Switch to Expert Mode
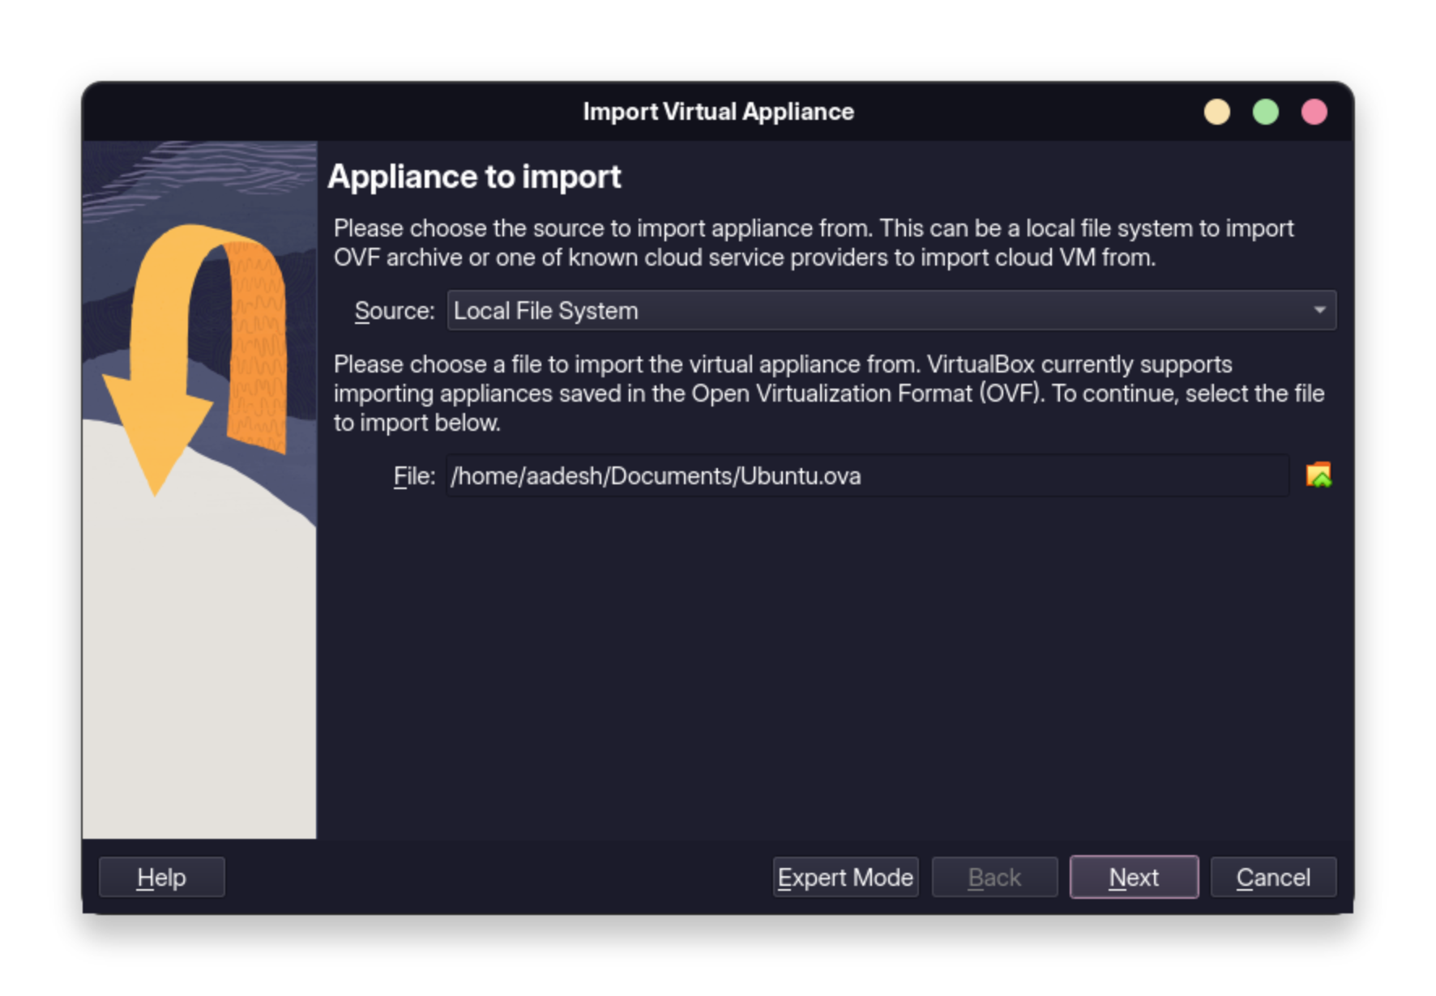Image resolution: width=1436 pixels, height=996 pixels. pyautogui.click(x=845, y=877)
